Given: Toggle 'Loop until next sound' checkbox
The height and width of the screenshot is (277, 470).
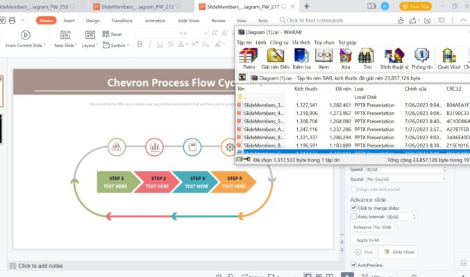Looking at the screenshot, I should click(x=353, y=189).
